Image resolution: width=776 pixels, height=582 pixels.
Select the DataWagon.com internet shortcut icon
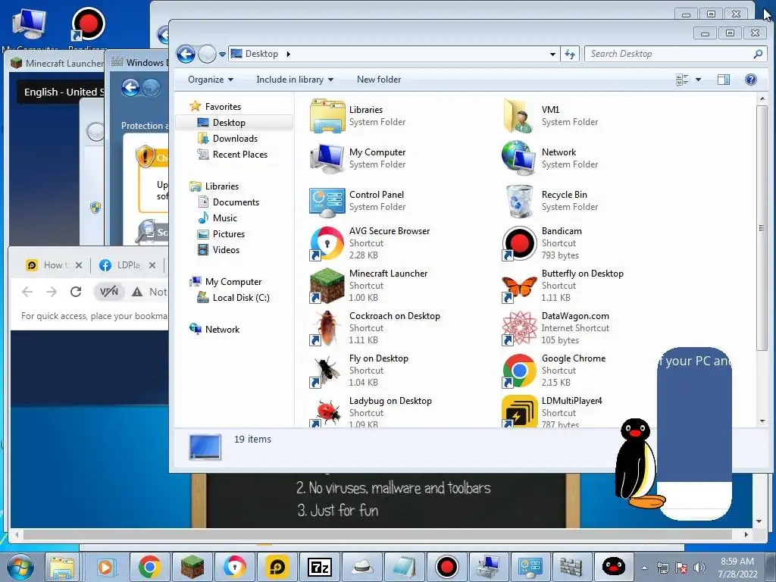519,328
